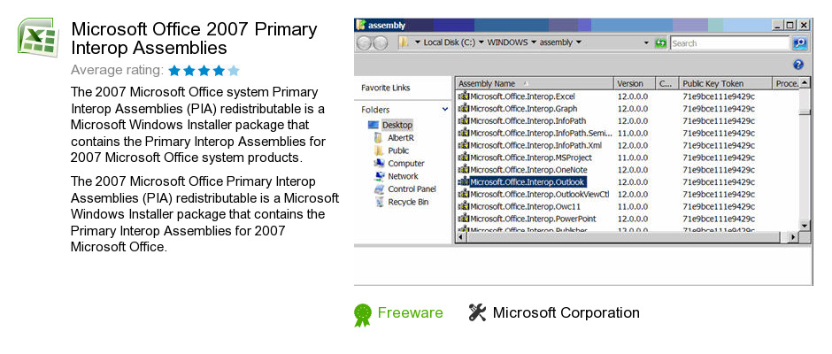Viewport: 832px width, 354px height.
Task: Click assembly icon of Microsoft.Office.Interop.Excel
Action: (463, 96)
